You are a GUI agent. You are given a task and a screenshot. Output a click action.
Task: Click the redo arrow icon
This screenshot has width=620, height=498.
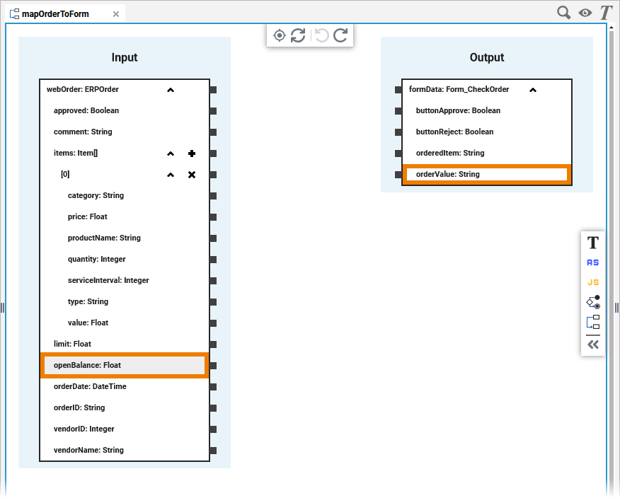pyautogui.click(x=340, y=35)
